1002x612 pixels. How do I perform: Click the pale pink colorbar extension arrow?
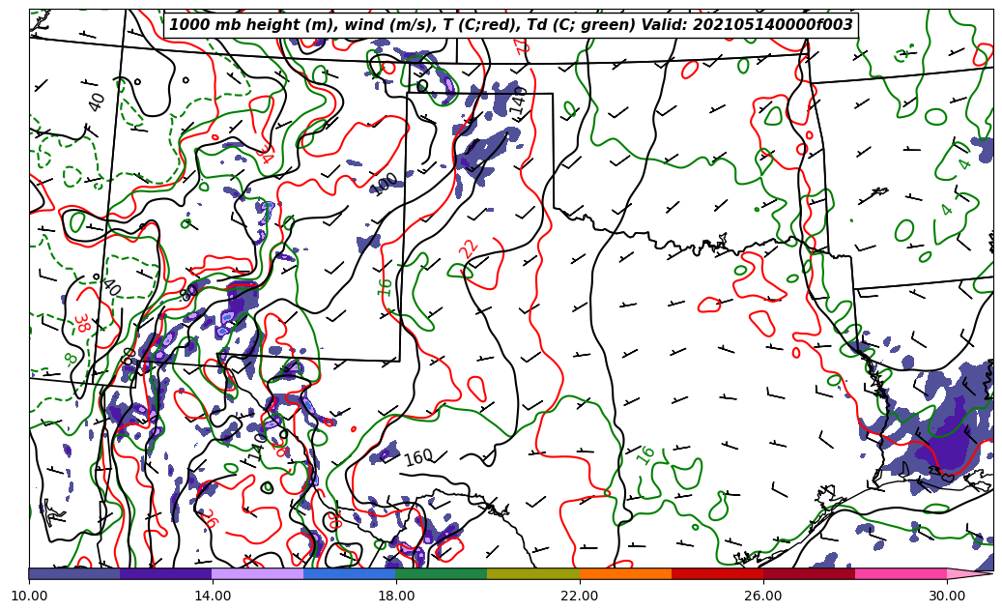pyautogui.click(x=969, y=573)
